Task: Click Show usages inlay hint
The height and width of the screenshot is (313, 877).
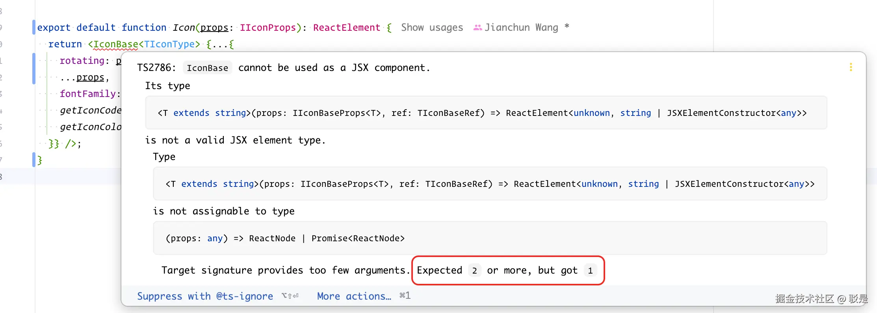Action: click(x=432, y=28)
